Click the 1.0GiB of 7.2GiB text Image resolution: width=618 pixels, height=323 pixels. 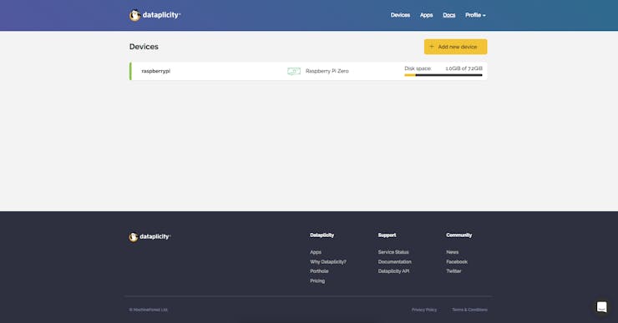coord(463,68)
